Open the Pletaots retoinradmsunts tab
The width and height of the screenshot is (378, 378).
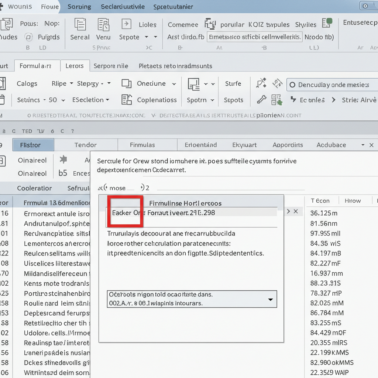175,66
